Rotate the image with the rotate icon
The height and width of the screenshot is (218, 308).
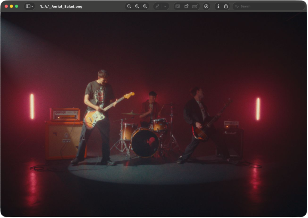pos(186,6)
